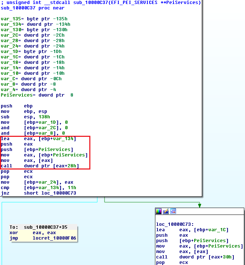
Task: Select the var_130 byte ptr declaration
Action: (34, 29)
